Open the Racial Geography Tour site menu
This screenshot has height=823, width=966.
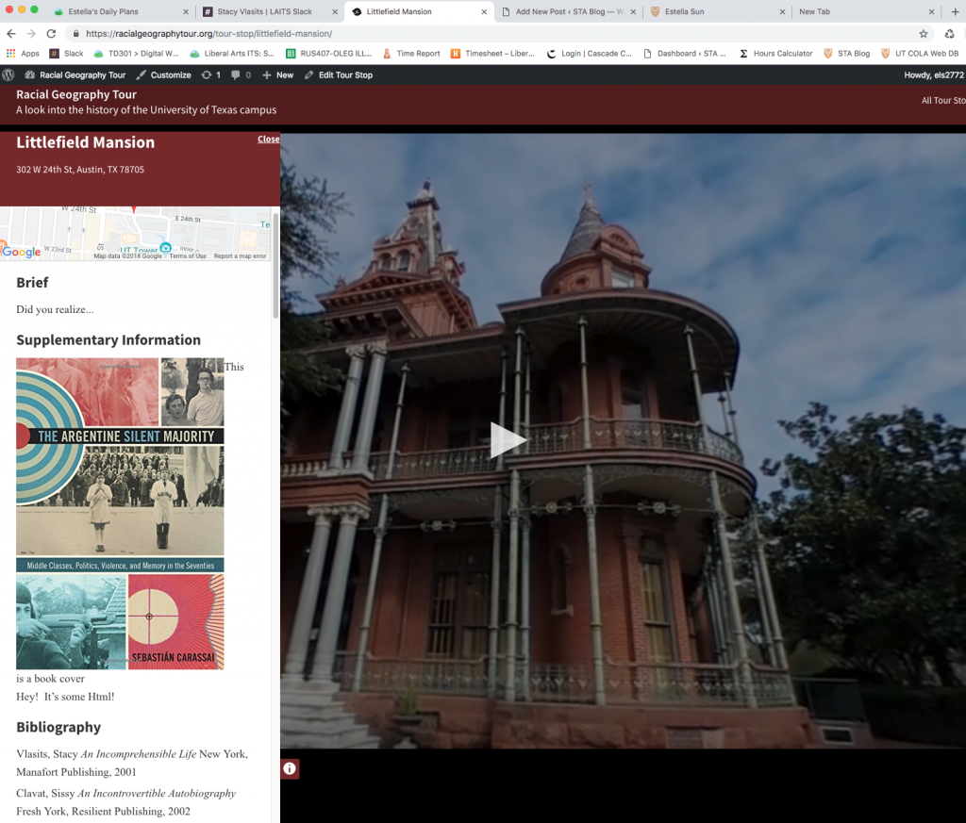(x=75, y=74)
